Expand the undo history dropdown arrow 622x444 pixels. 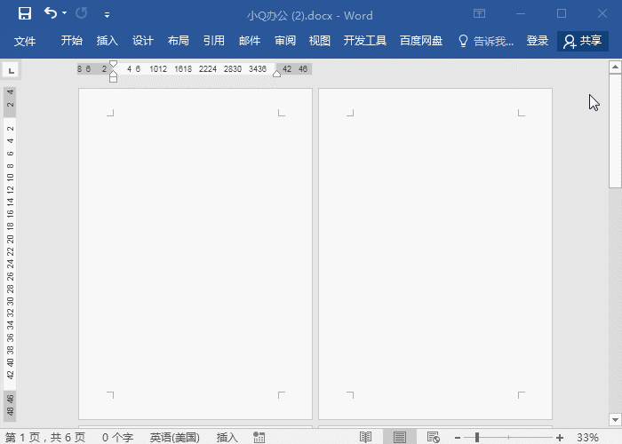(64, 13)
